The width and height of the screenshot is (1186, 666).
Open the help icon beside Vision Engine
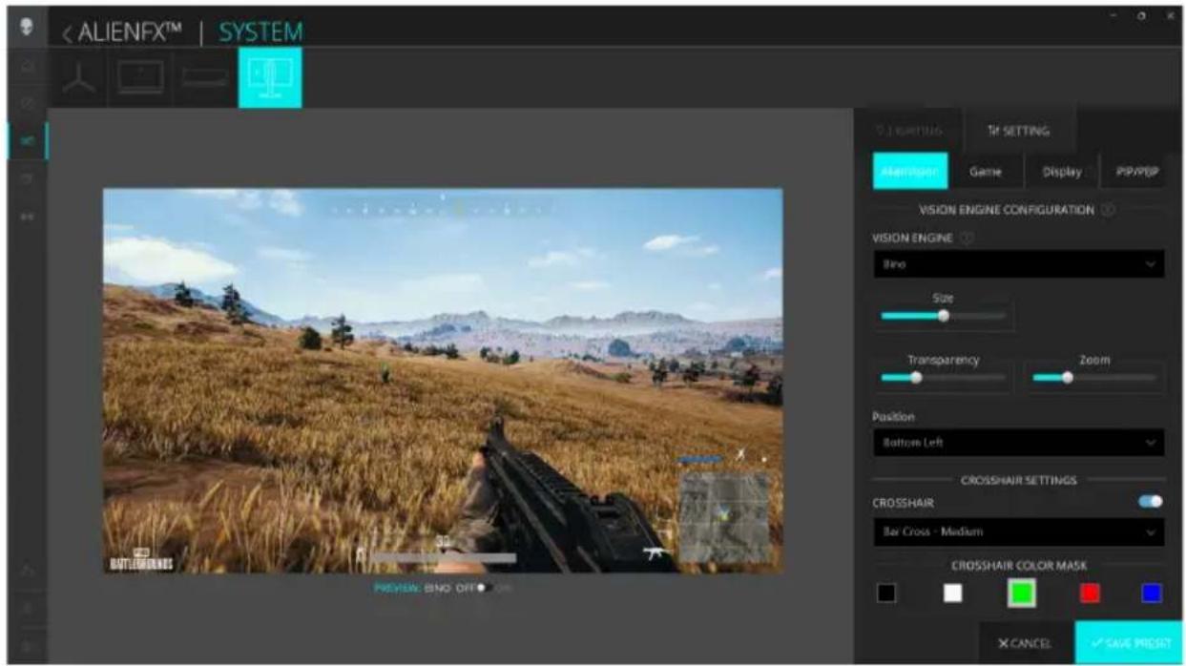click(x=966, y=239)
